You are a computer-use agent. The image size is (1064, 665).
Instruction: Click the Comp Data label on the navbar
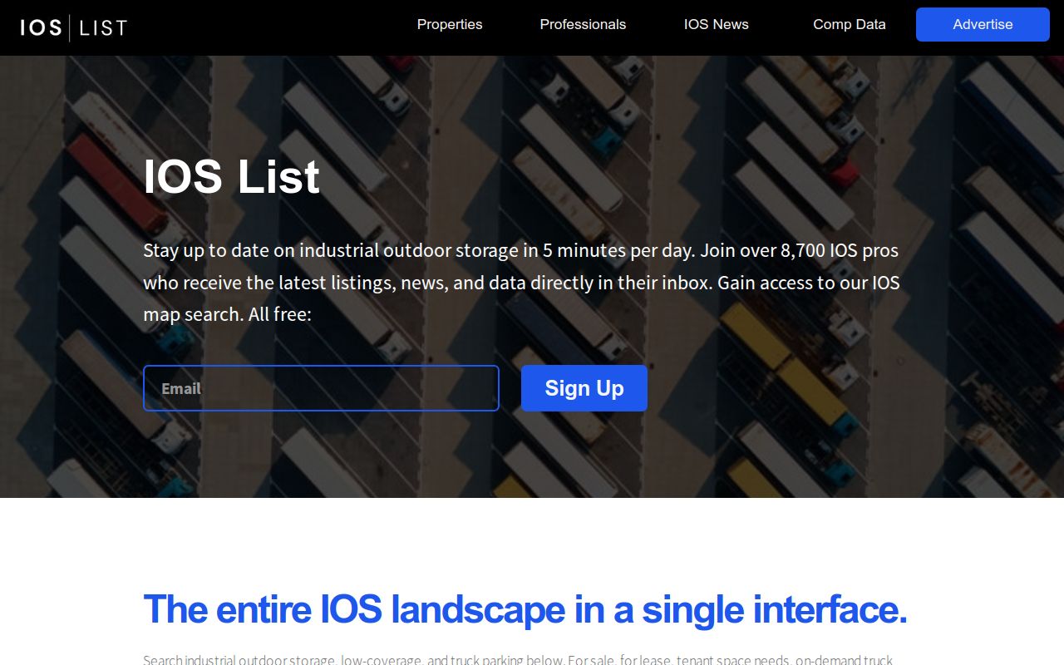[x=849, y=24]
